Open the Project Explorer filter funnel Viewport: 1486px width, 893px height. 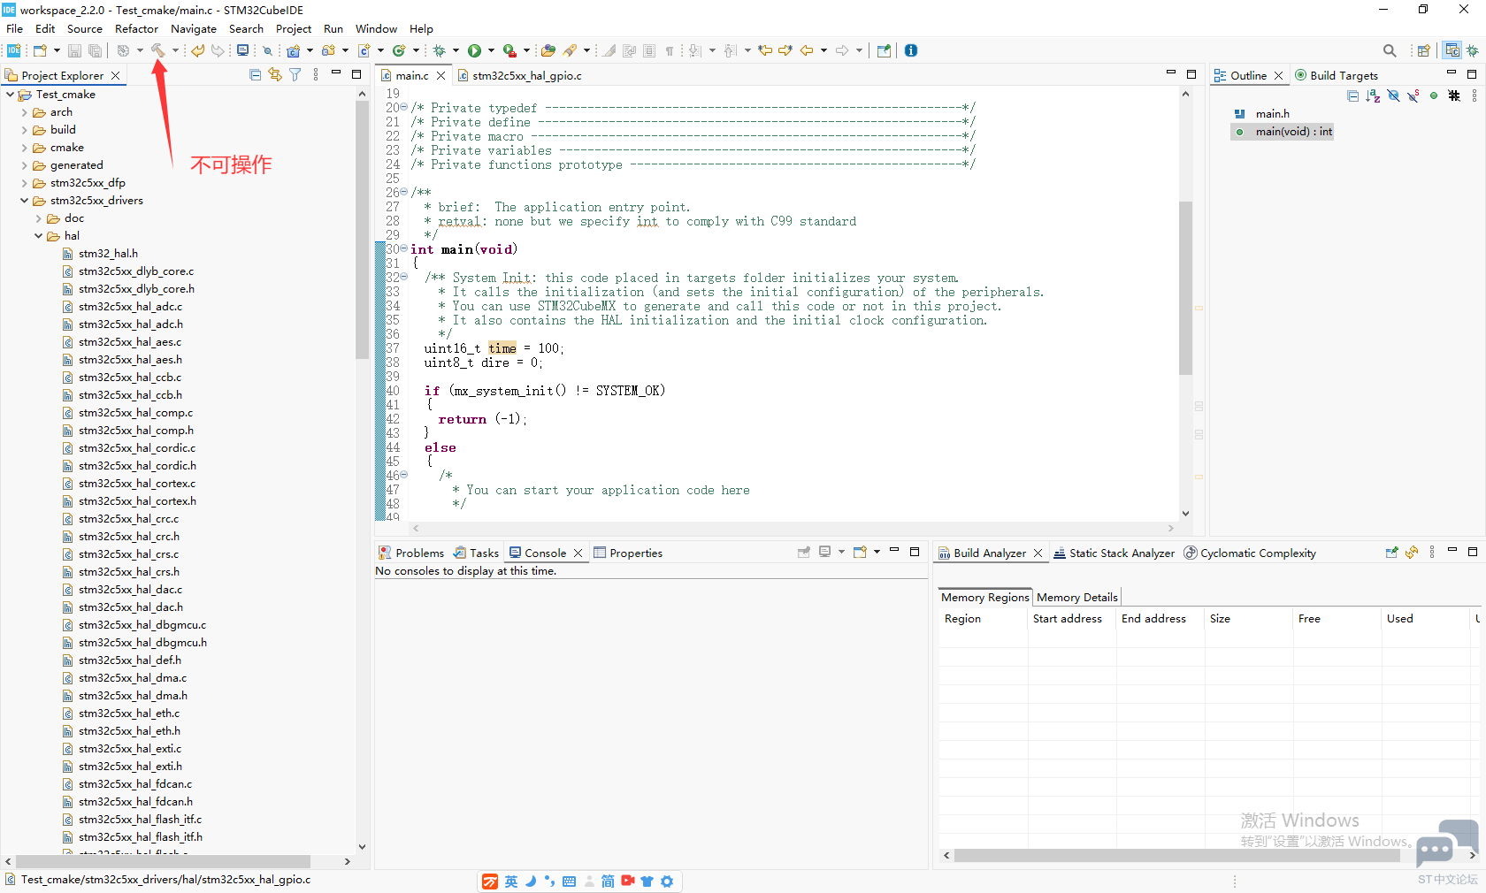pos(295,75)
